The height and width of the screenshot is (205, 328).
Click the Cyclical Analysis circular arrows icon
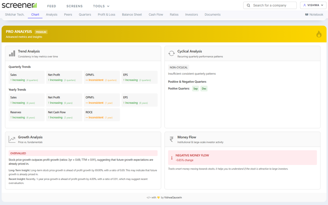(x=171, y=53)
